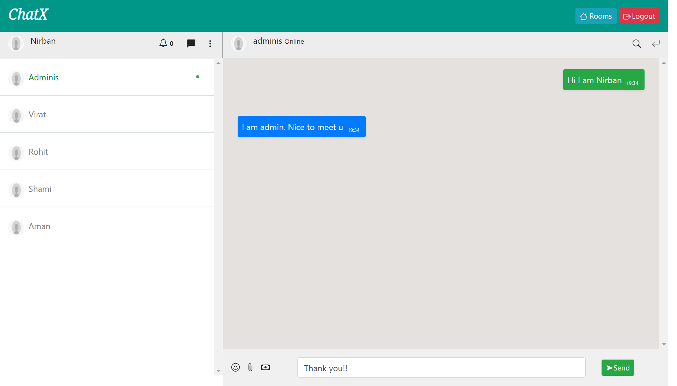Click the 'Hi I am Nirban' message
This screenshot has width=677, height=386.
click(604, 80)
